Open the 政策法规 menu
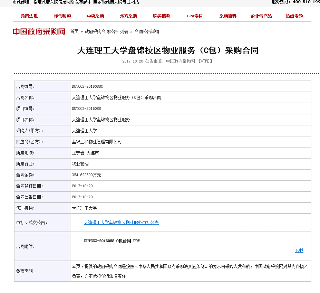Image resolution: width=320 pixels, height=293 pixels. (x=29, y=16)
